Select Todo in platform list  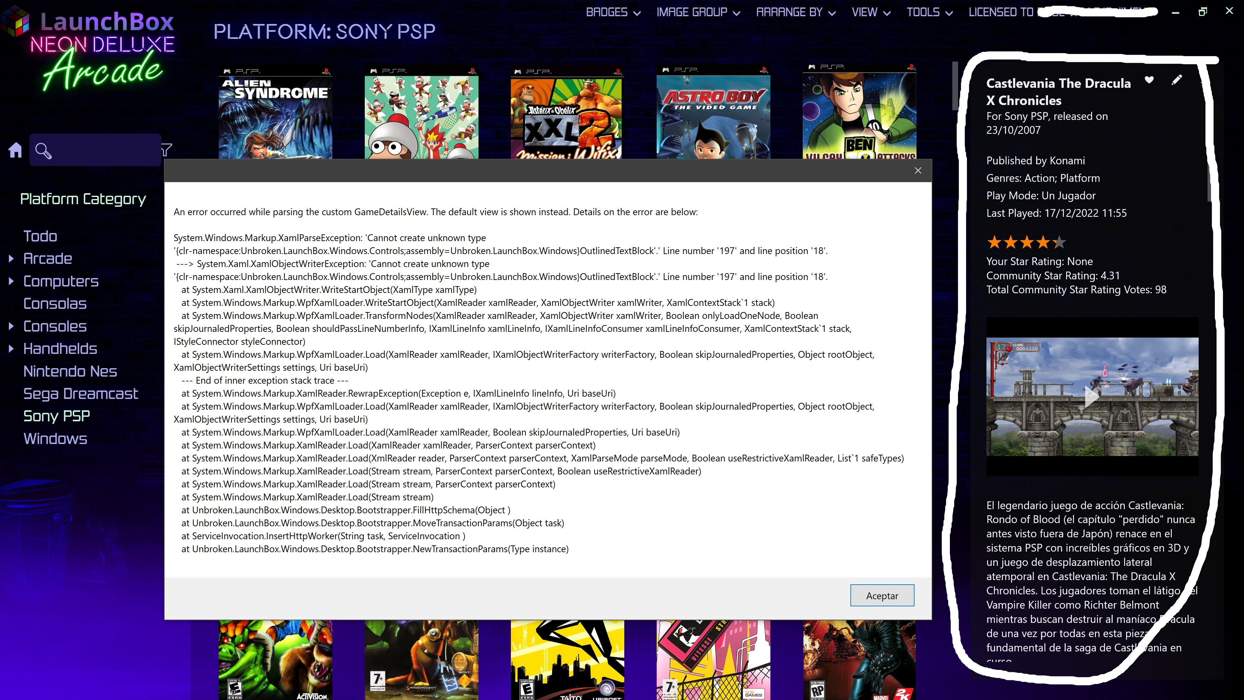tap(40, 236)
